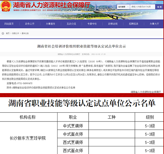Click the 机构名称 column header
The height and width of the screenshot is (154, 164).
coord(28,117)
